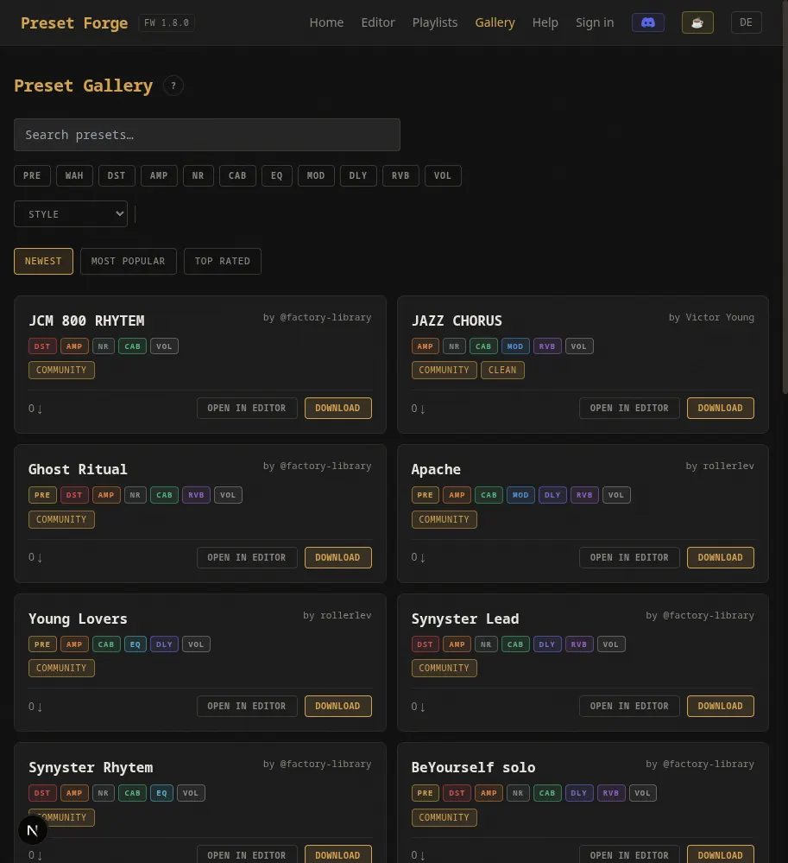The image size is (788, 863).
Task: Download the Young Lovers preset
Action: click(337, 706)
